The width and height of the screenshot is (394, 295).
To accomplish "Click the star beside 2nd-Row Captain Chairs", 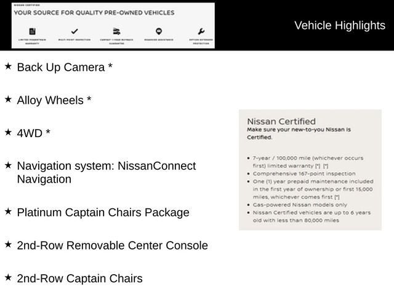I will tap(8, 277).
